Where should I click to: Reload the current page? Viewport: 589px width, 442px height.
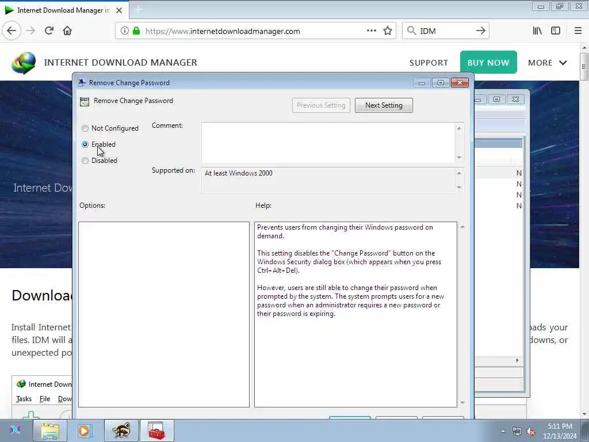point(49,31)
